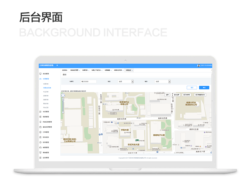Select 车辆状态列表 in the sidebar
The height and width of the screenshot is (184, 251).
[47, 88]
